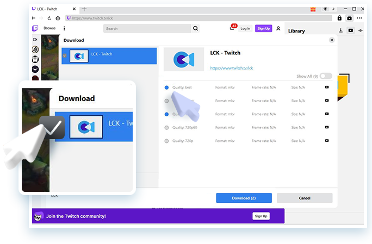Viewport: 372px width, 244px height.
Task: Click the search magnifier button
Action: coord(195,28)
